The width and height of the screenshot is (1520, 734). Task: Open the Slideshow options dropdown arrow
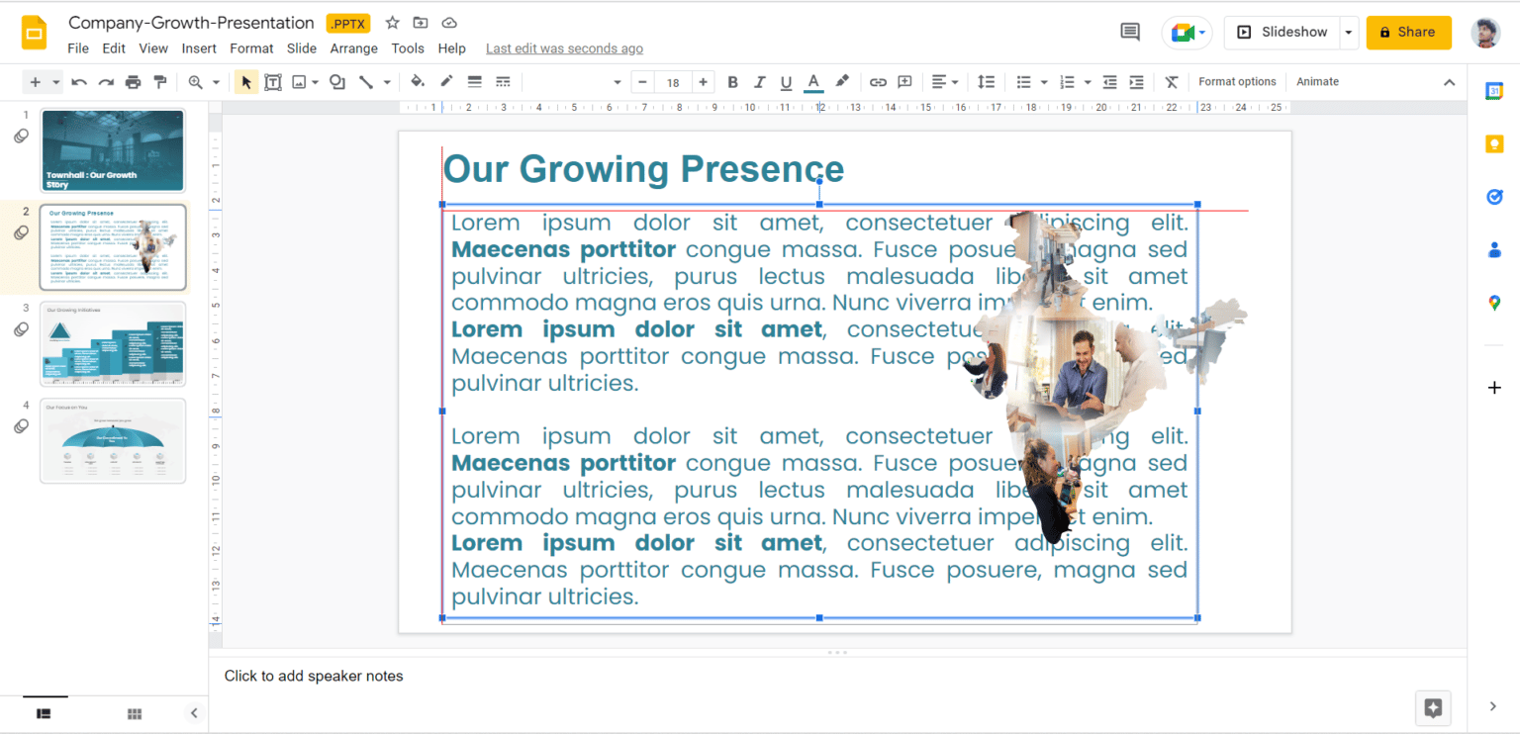[1348, 32]
